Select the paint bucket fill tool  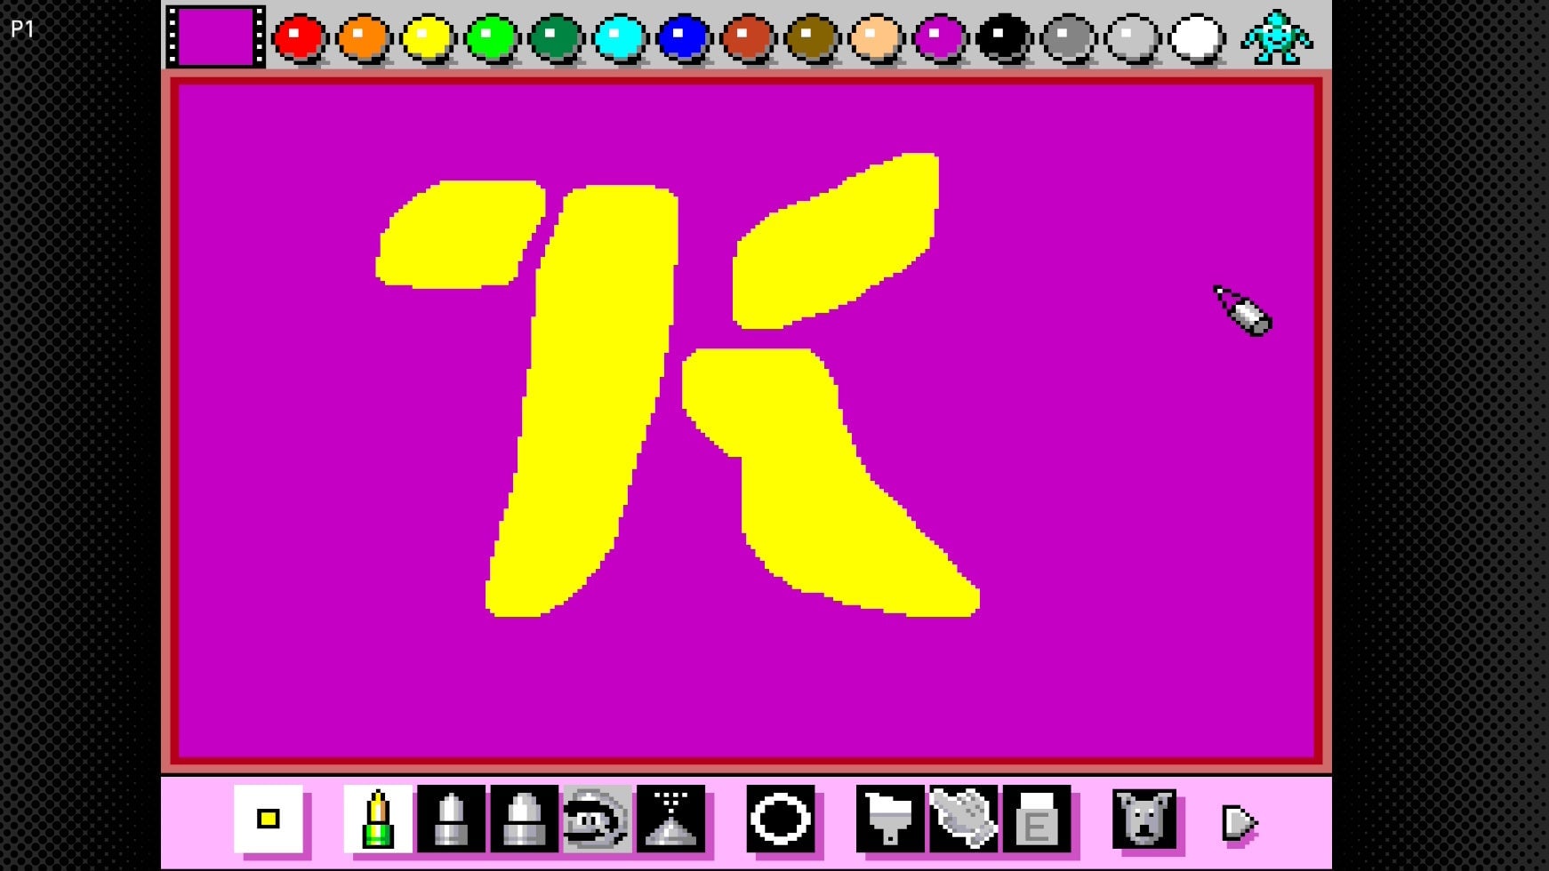890,819
